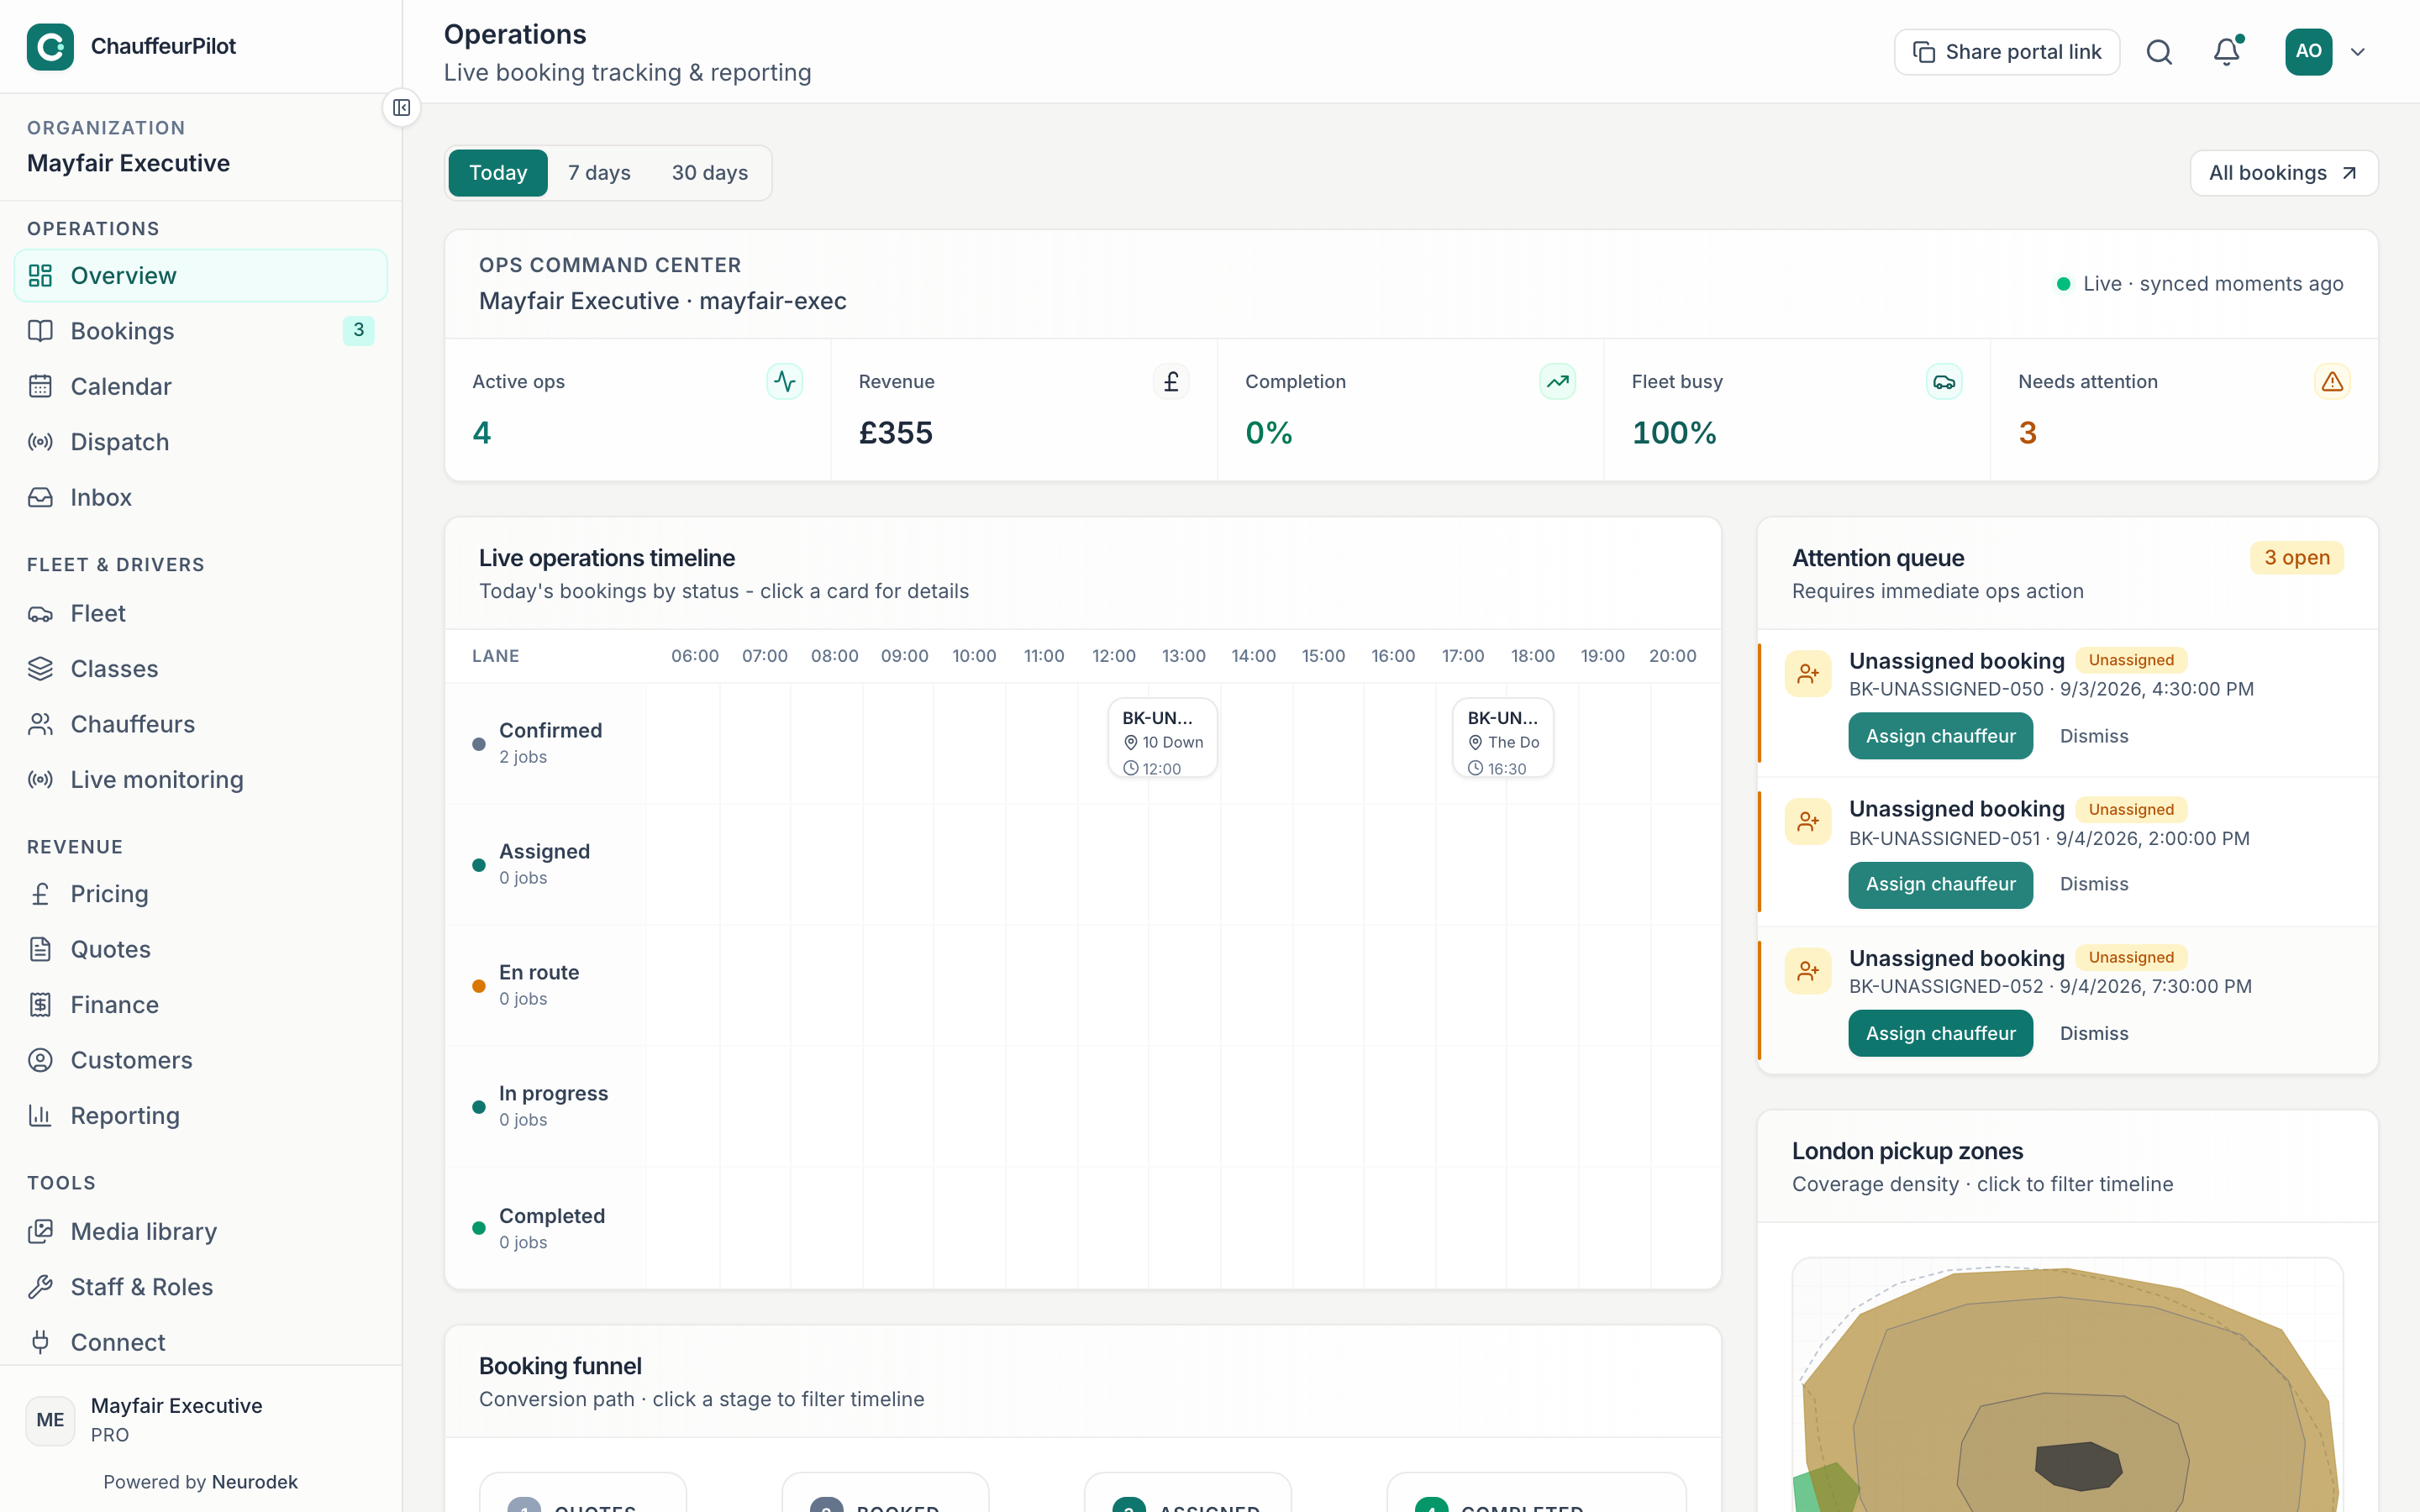Click user icon of BK-UNASSIGNED-052 alert

[x=1808, y=971]
